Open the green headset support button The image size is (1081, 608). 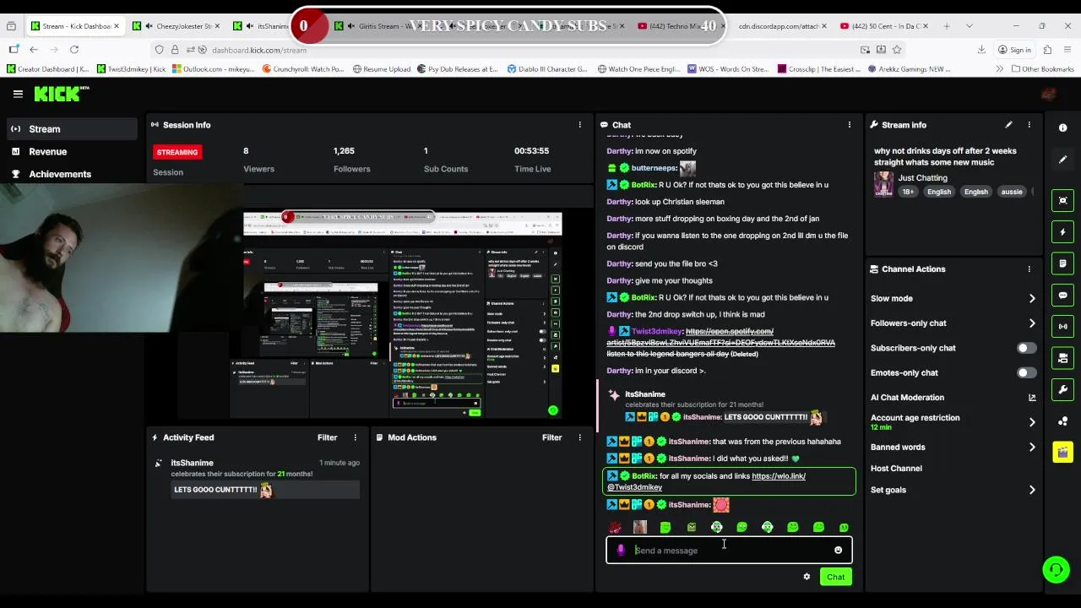pyautogui.click(x=1056, y=570)
